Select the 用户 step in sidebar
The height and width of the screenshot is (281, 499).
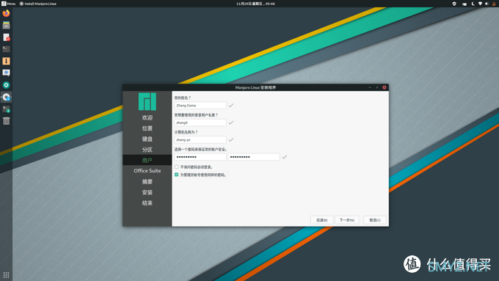point(147,160)
